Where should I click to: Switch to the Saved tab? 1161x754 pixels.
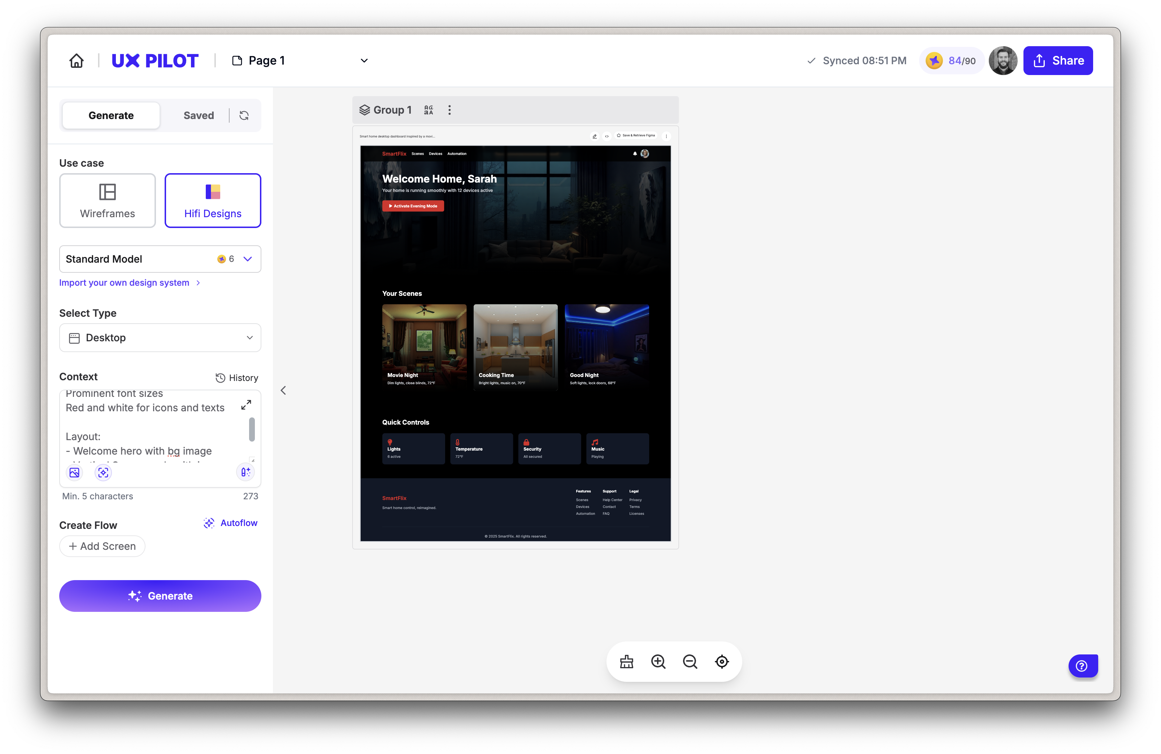[x=199, y=115]
